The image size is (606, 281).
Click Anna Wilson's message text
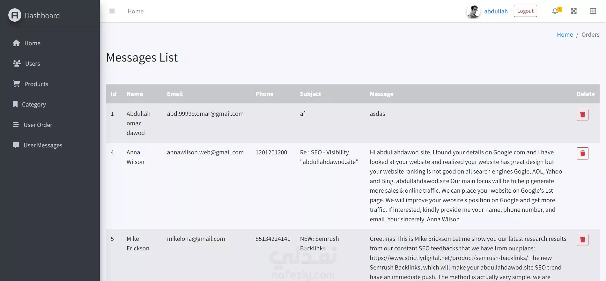(466, 186)
